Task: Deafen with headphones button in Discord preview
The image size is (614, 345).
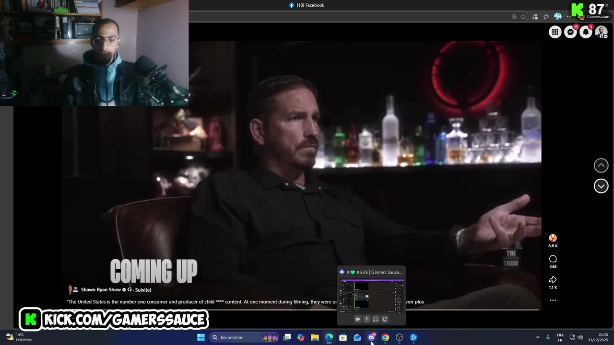Action: 376,319
